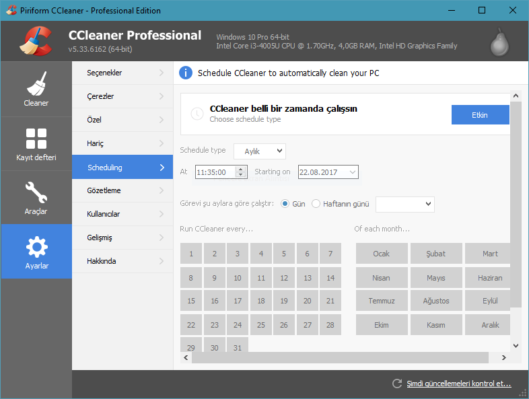Click Şimdi güncellemeleri kontrol et link
The width and height of the screenshot is (529, 399).
(459, 384)
